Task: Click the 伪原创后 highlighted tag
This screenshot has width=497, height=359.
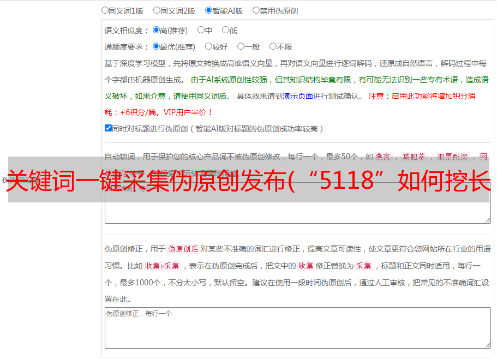Action: pos(183,249)
